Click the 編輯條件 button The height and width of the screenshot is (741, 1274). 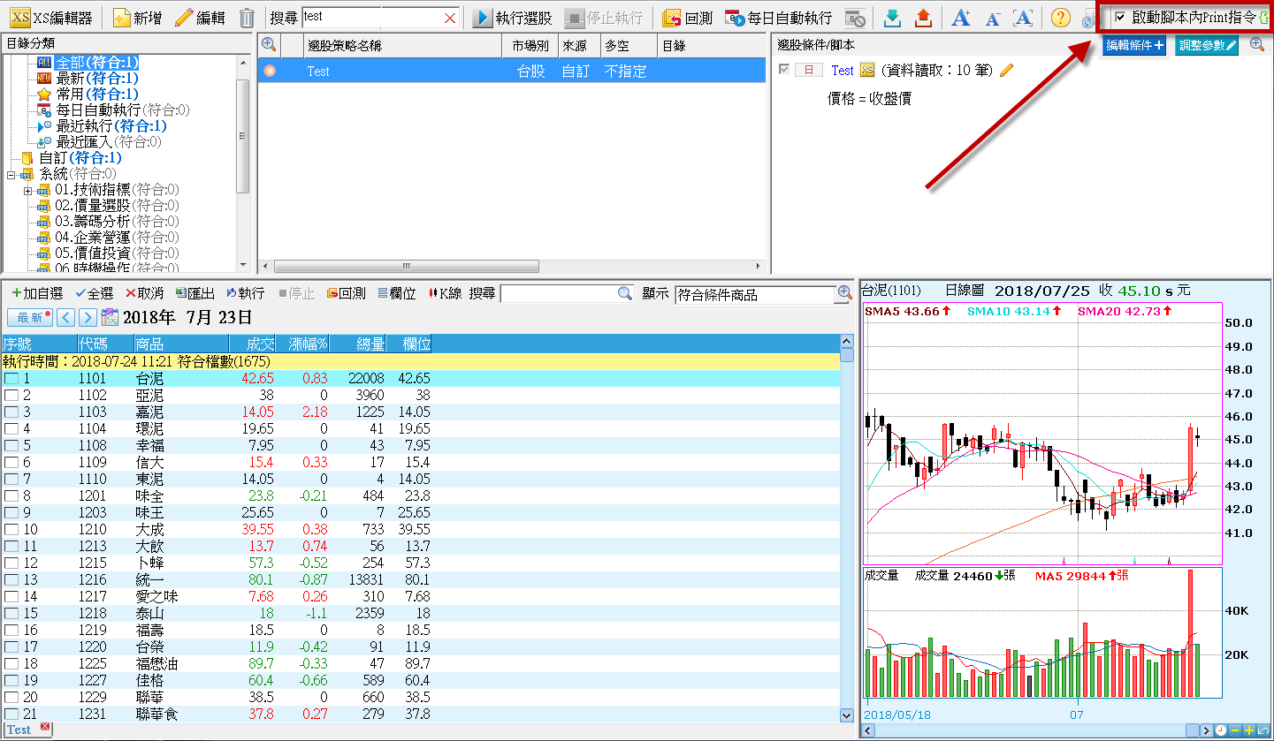click(1134, 46)
